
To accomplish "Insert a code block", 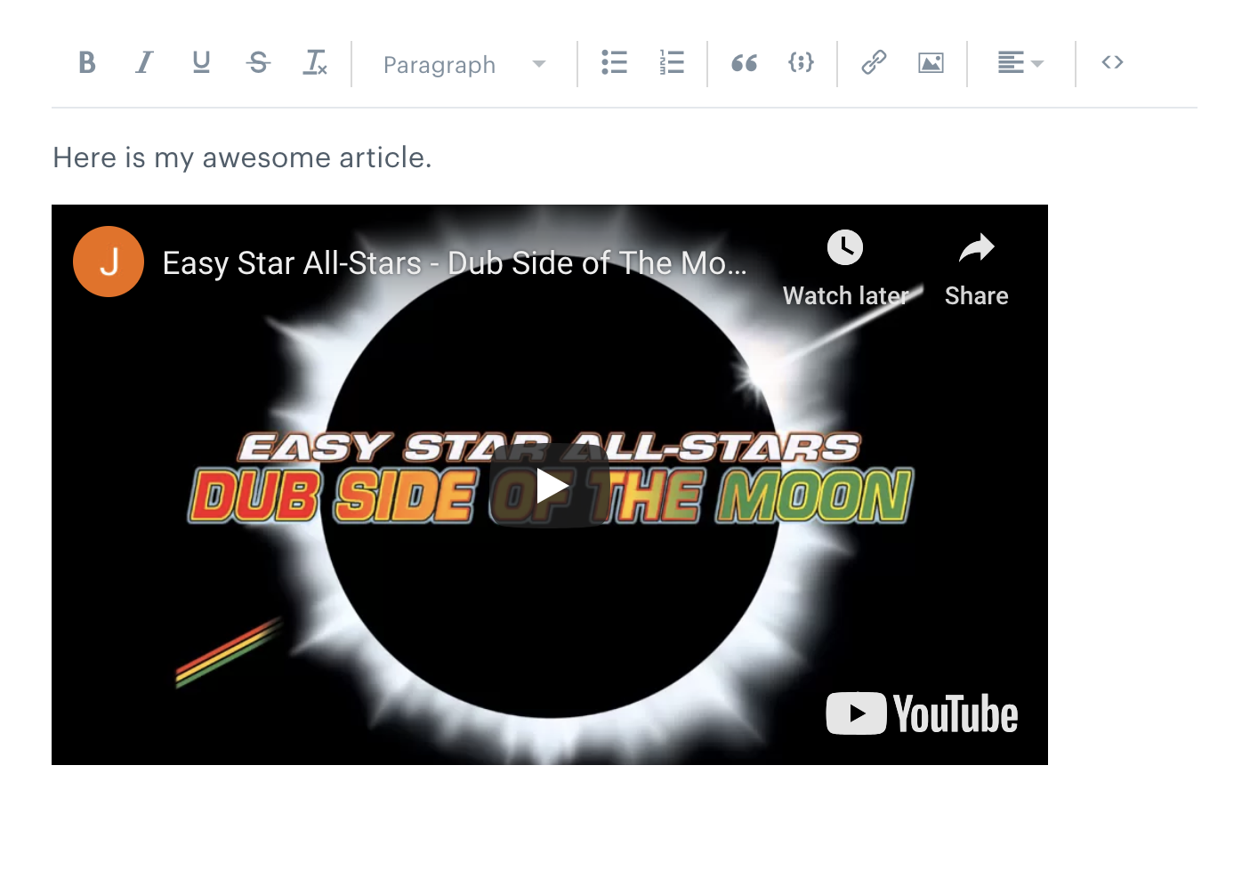I will pos(802,63).
